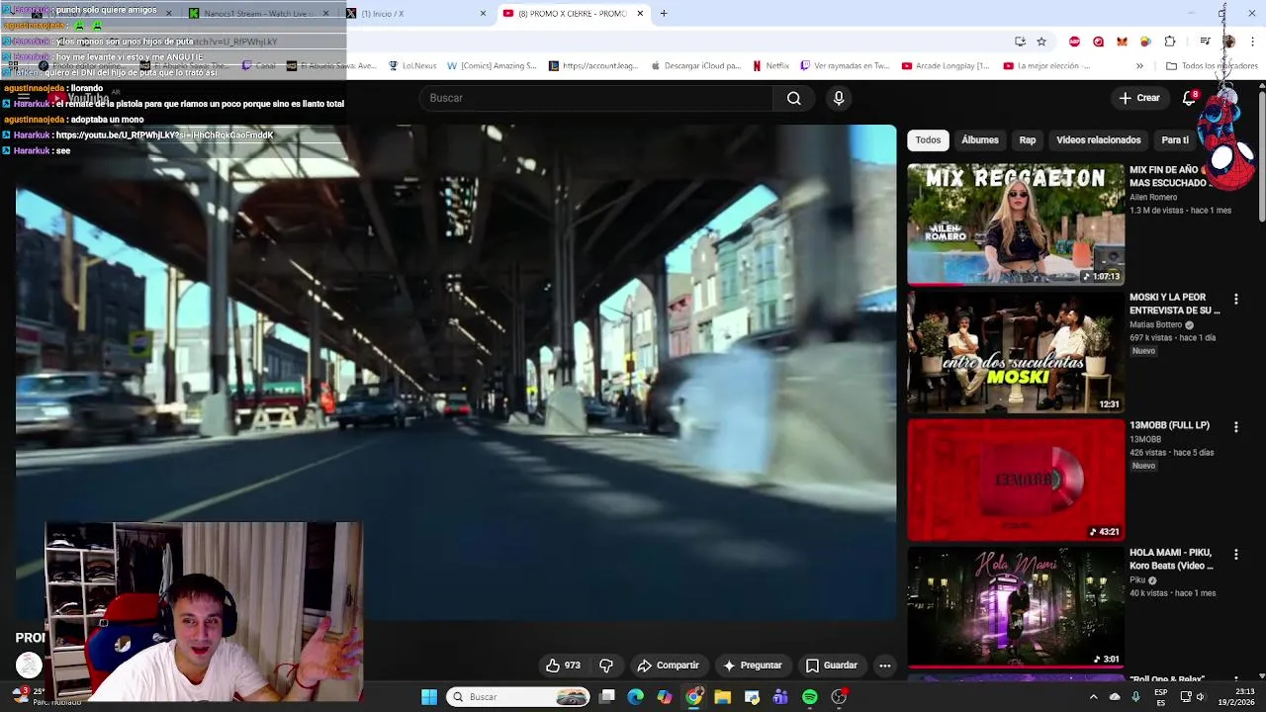Image resolution: width=1266 pixels, height=712 pixels.
Task: Open the Chrome extensions puzzle icon
Action: [1170, 42]
